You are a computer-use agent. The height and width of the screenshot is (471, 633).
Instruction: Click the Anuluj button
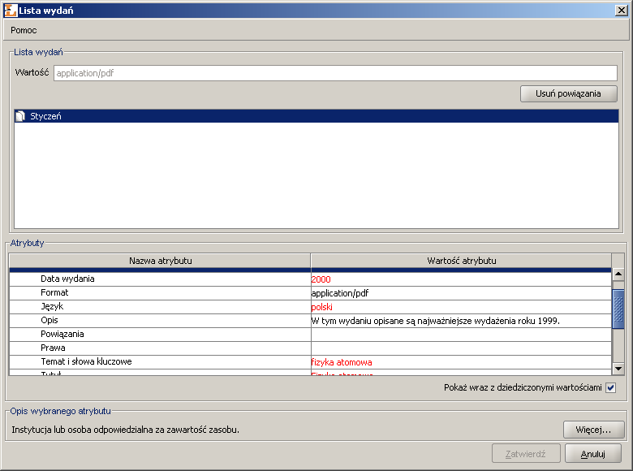(x=592, y=454)
